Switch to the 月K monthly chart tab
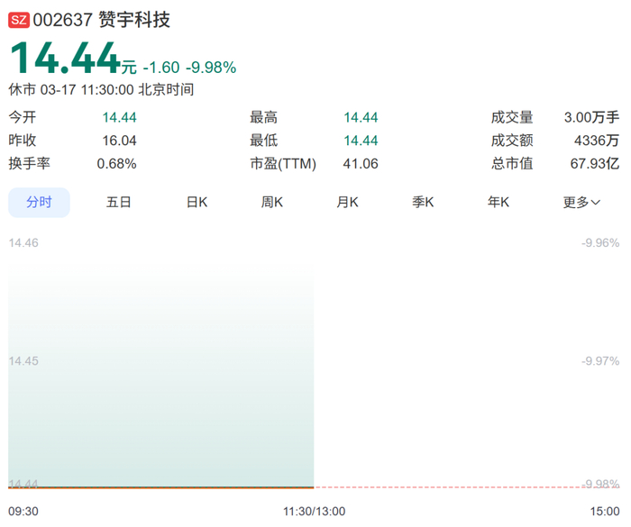This screenshot has height=527, width=631. [x=348, y=202]
